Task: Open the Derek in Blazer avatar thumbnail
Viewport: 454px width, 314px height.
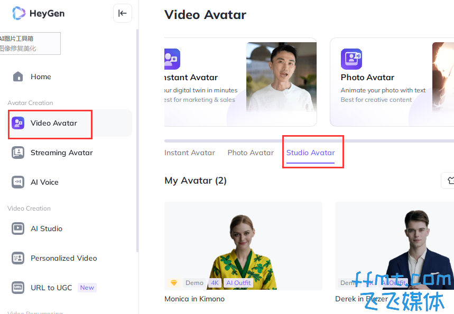Action: 394,246
